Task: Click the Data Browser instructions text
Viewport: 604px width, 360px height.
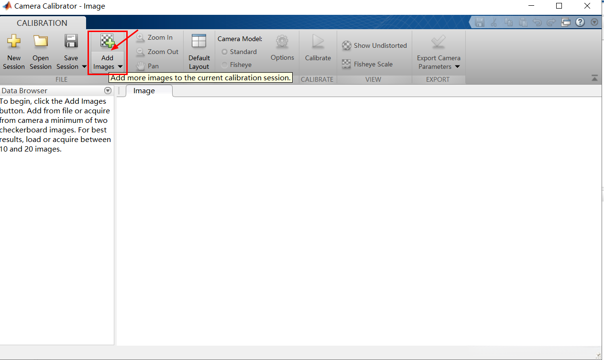Action: pyautogui.click(x=55, y=125)
